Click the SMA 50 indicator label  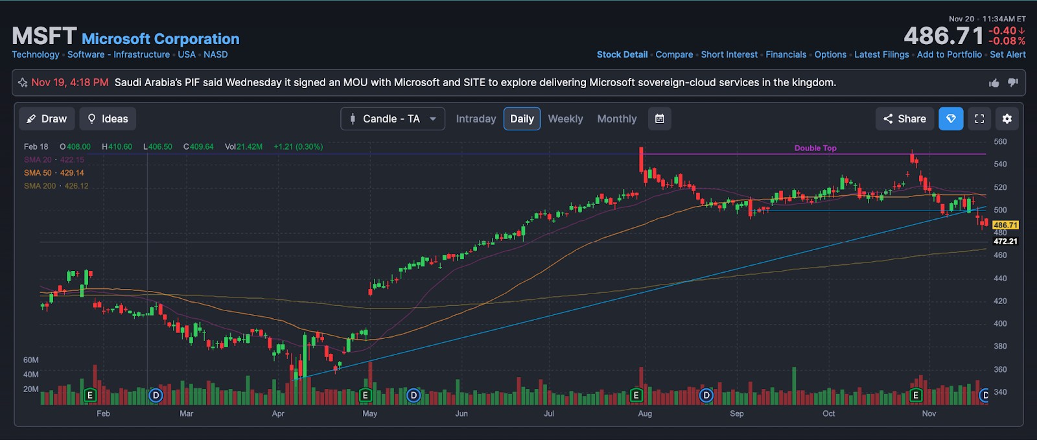pos(54,173)
